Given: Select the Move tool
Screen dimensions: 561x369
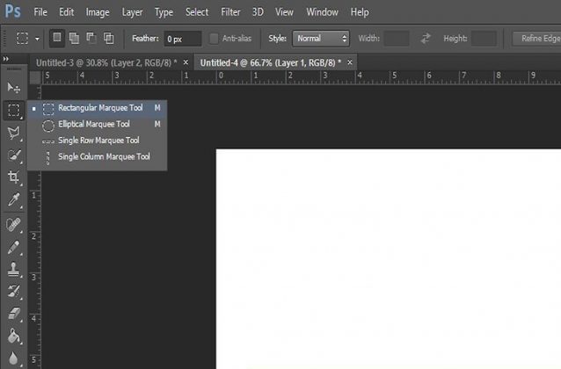Looking at the screenshot, I should (x=13, y=88).
